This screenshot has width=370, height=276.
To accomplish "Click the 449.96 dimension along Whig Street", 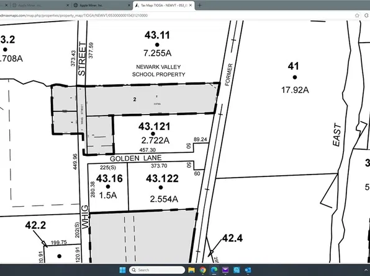I will pos(75,162).
